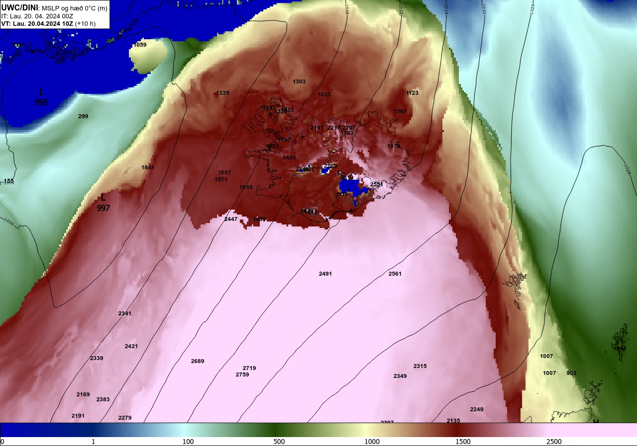Viewport: 637px width, 446px height.
Task: Click the 2135 height value
Action: 453,421
